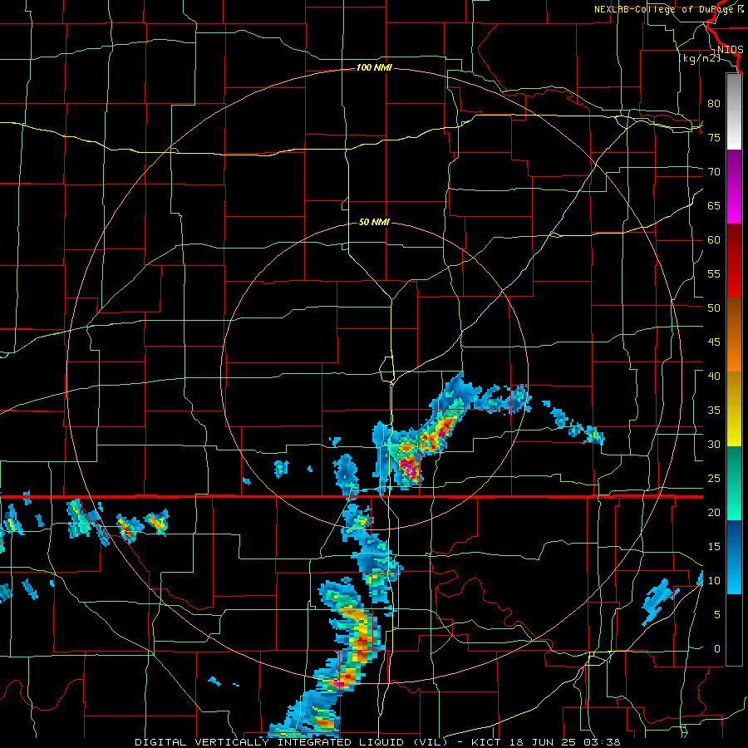
Task: Click the 03:38 timestamp in footer
Action: click(x=602, y=742)
